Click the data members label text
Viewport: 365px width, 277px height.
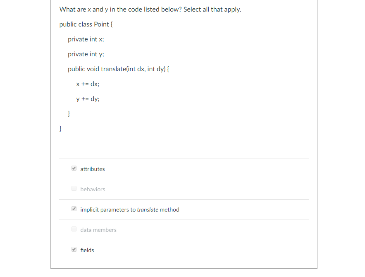point(98,230)
